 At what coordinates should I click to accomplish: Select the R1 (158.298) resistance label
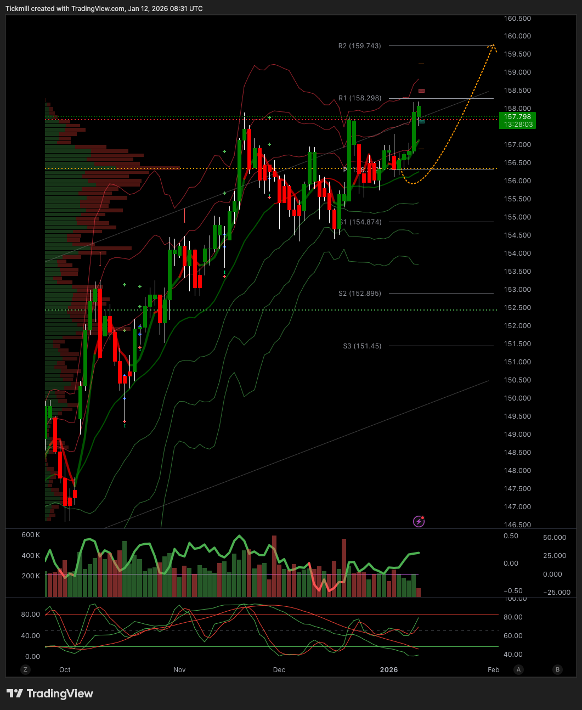coord(359,98)
